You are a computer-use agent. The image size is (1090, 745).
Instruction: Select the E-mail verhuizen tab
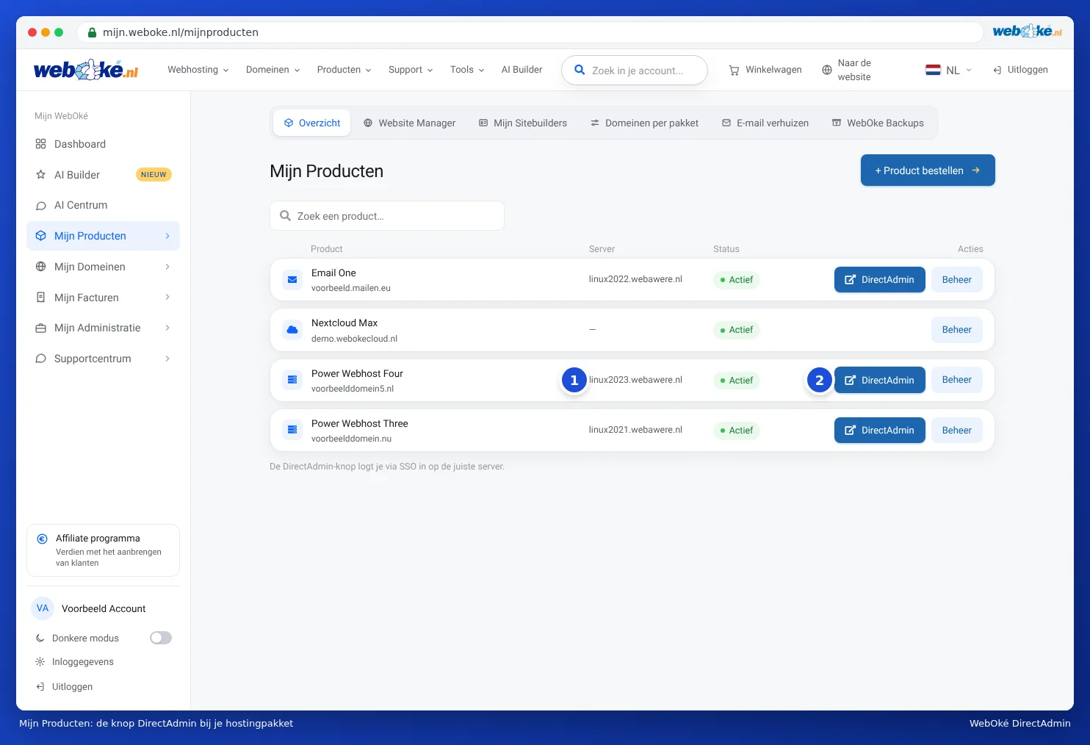765,123
